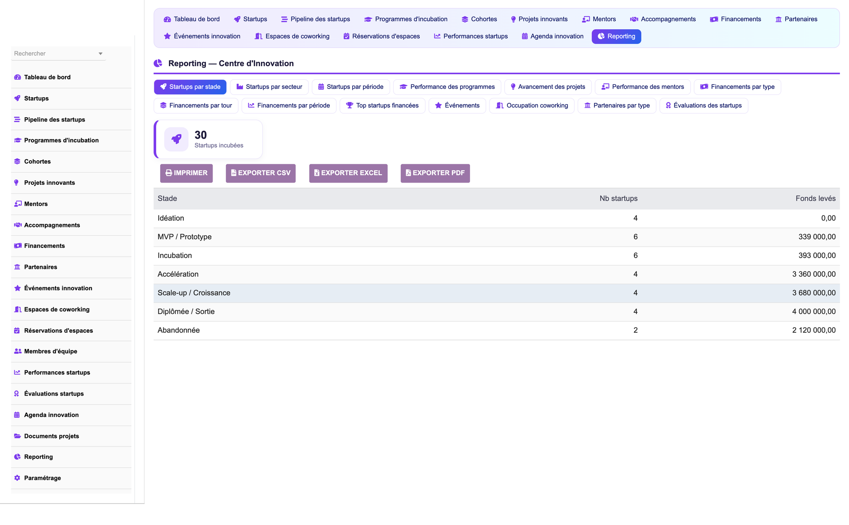Export the report as PDF

[435, 173]
